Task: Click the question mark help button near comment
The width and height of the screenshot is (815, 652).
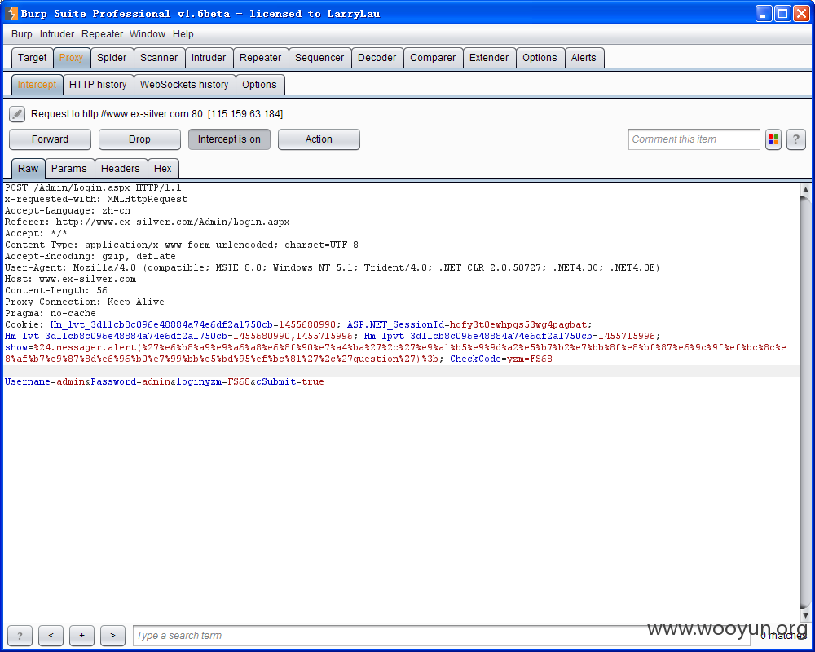Action: pos(795,139)
